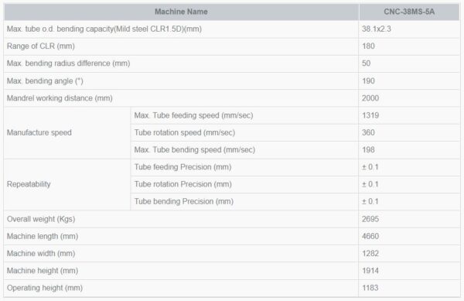This screenshot has width=464, height=301.
Task: Click the Max. tube o.d. bending capacity row label
Action: 104,29
